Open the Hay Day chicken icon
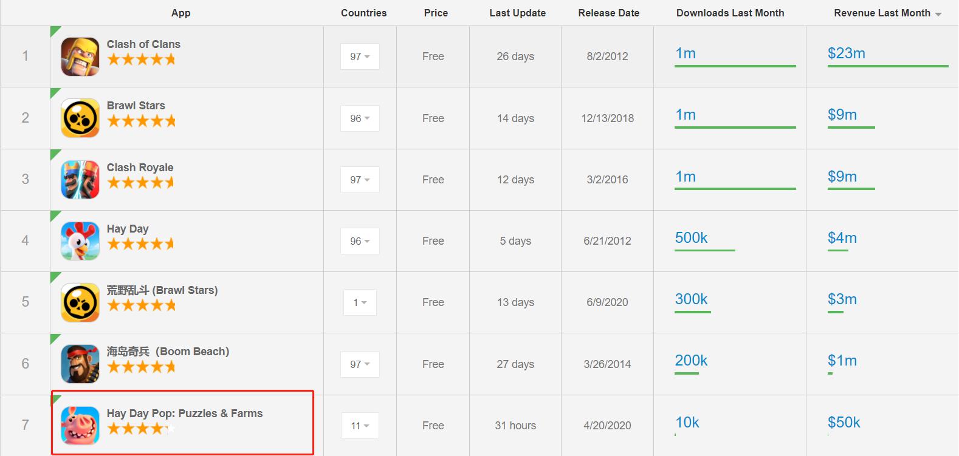Image resolution: width=959 pixels, height=456 pixels. [x=80, y=241]
